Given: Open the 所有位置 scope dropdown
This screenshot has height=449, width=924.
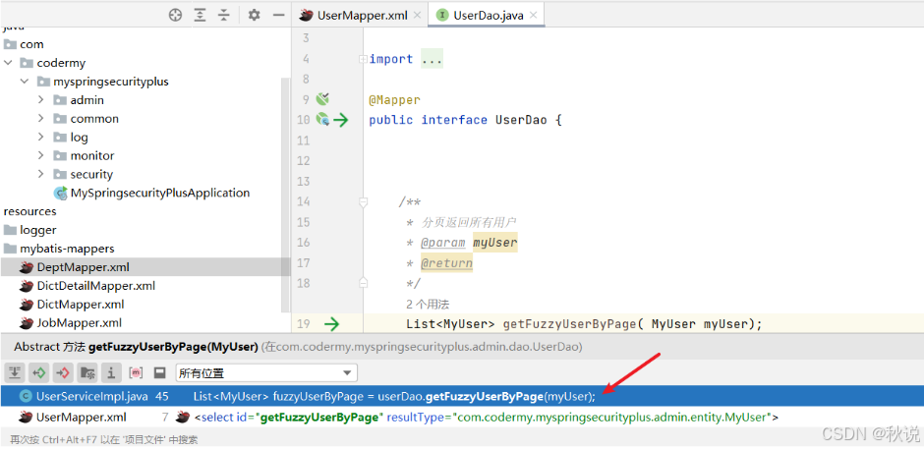Looking at the screenshot, I should pos(266,373).
